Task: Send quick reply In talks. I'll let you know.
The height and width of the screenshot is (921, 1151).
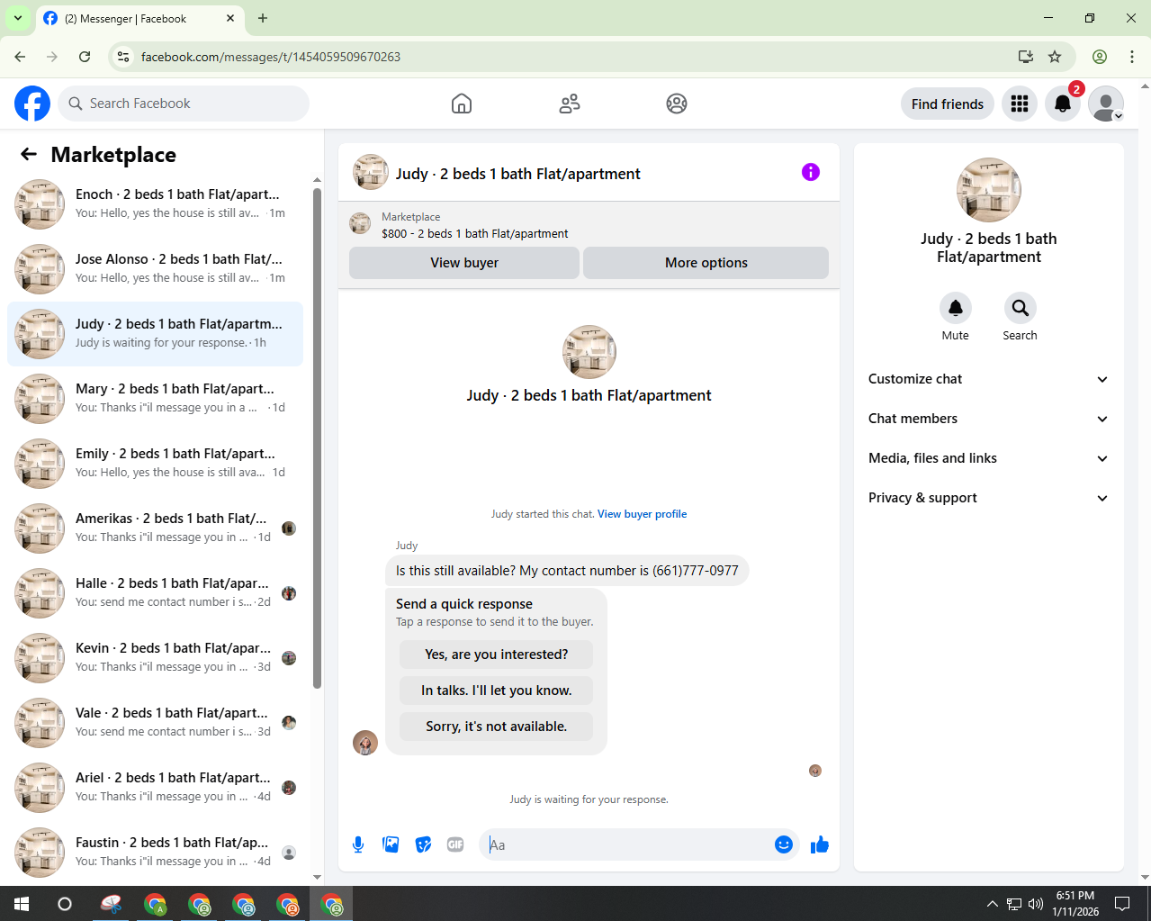Action: [497, 691]
